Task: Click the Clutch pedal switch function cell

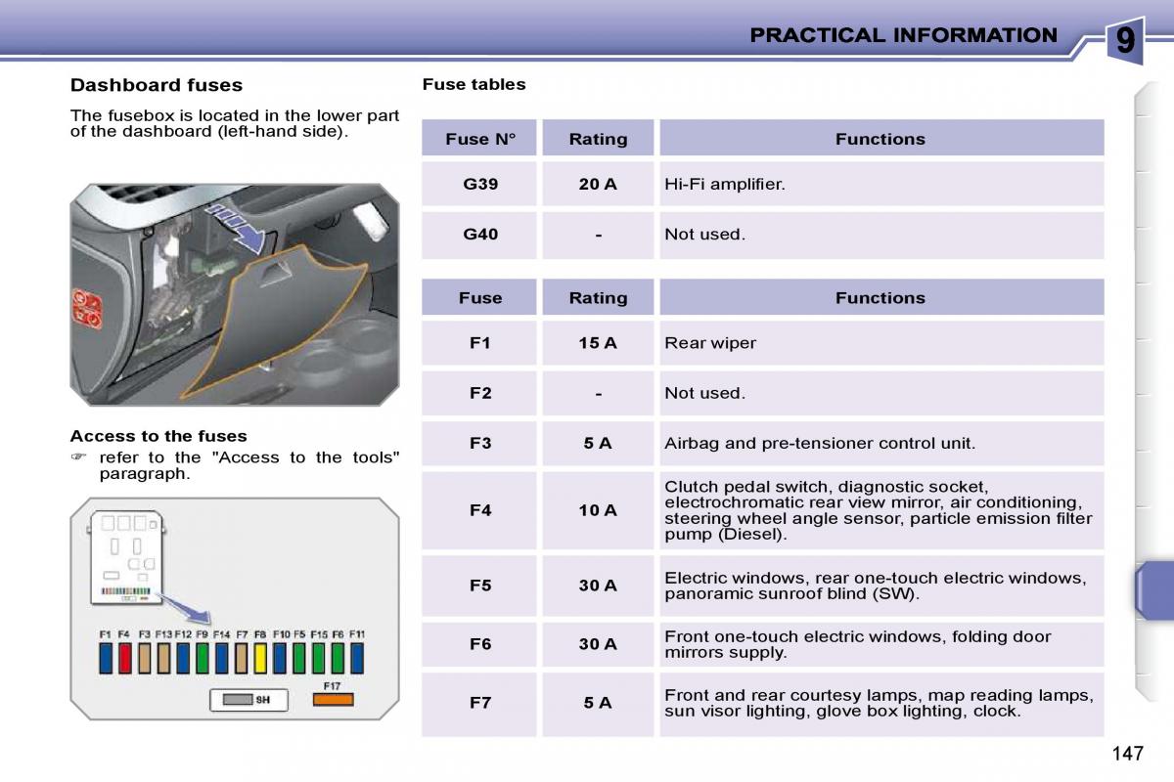Action: tap(881, 510)
